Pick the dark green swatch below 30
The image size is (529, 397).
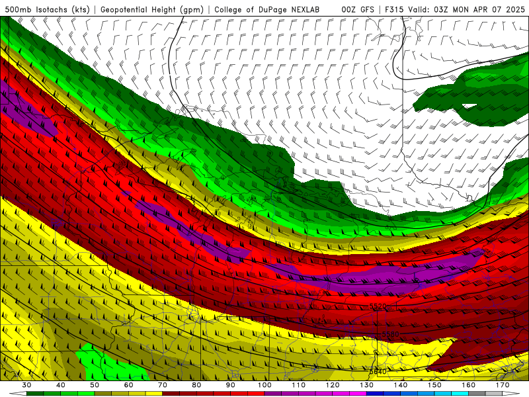[x=35, y=394]
